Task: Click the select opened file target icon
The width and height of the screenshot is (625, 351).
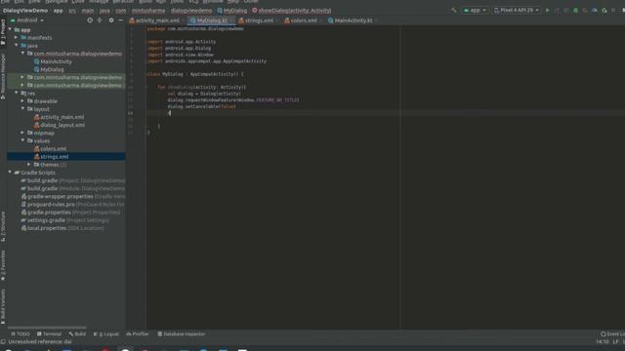Action: click(90, 20)
